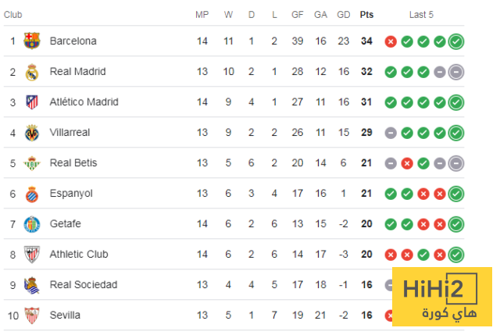
Task: Click Real Madrid's latest grey draw indicator
Action: pyautogui.click(x=456, y=72)
